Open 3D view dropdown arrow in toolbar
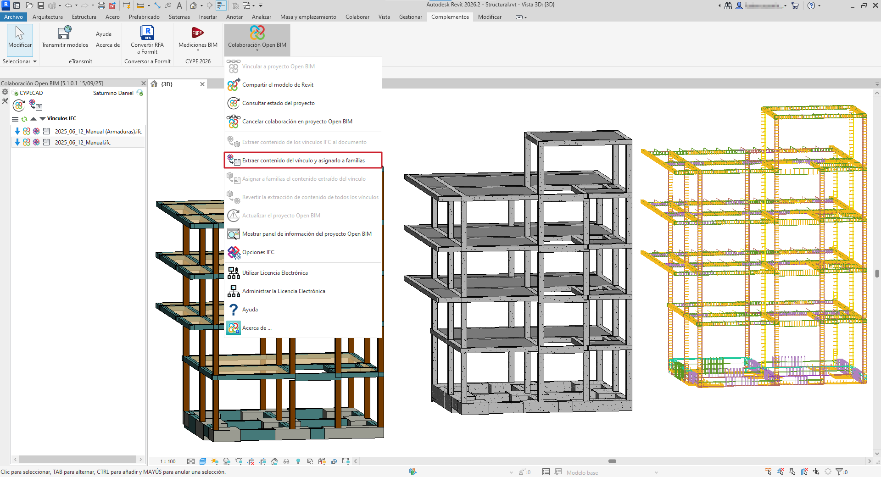This screenshot has height=477, width=881. pyautogui.click(x=201, y=6)
